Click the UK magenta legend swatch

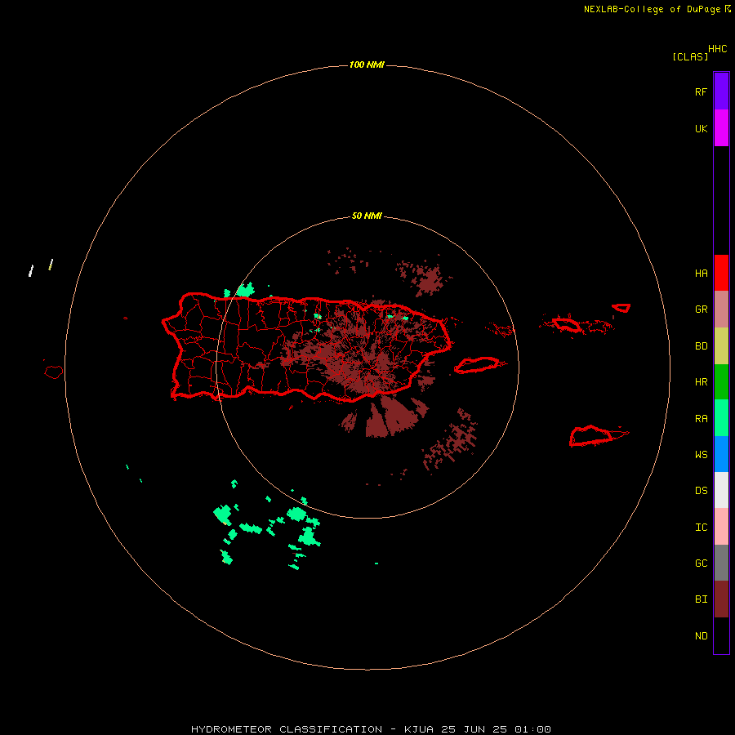tap(721, 128)
